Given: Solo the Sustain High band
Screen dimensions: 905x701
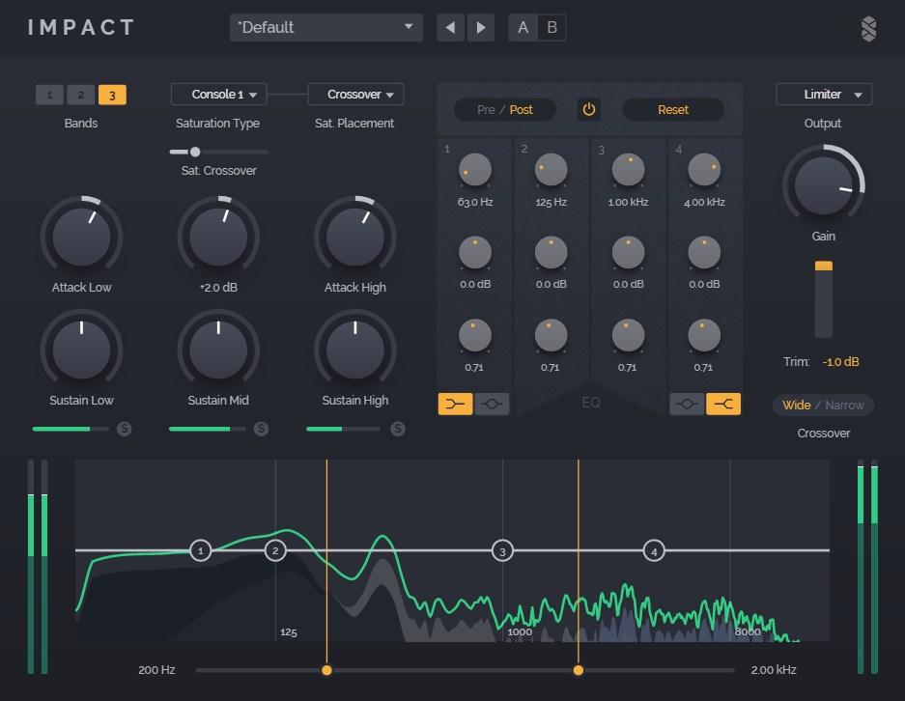Looking at the screenshot, I should pos(398,429).
